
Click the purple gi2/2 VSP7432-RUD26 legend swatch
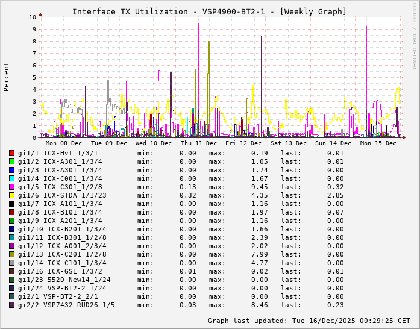[x=11, y=305]
